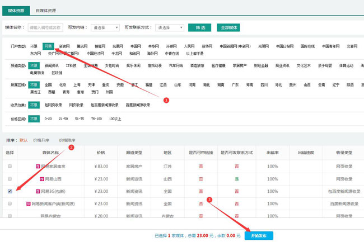Click the purple icon beside 网易3G(包新)
The image size is (364, 242).
pyautogui.click(x=38, y=192)
